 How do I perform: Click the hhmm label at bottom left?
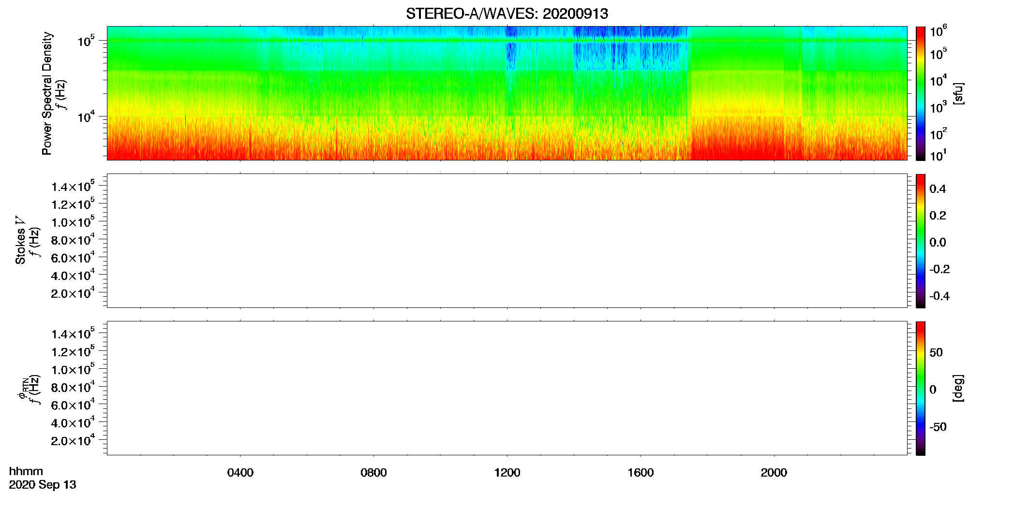click(x=26, y=471)
